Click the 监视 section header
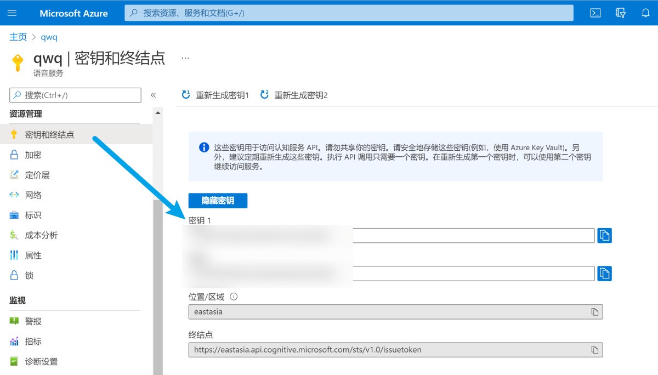Image resolution: width=658 pixels, height=375 pixels. tap(18, 300)
